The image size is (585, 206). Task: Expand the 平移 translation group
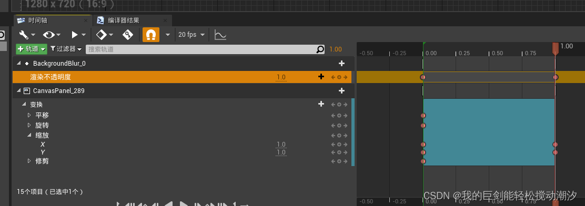click(29, 115)
